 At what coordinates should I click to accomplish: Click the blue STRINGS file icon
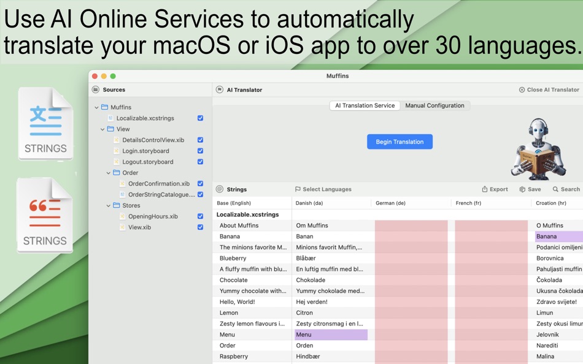pos(46,124)
